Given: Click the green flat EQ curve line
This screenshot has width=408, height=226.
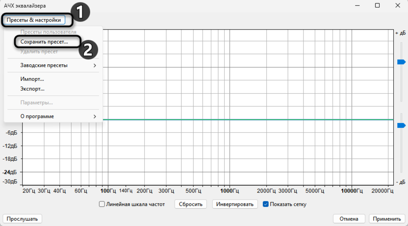Looking at the screenshot, I should point(248,120).
